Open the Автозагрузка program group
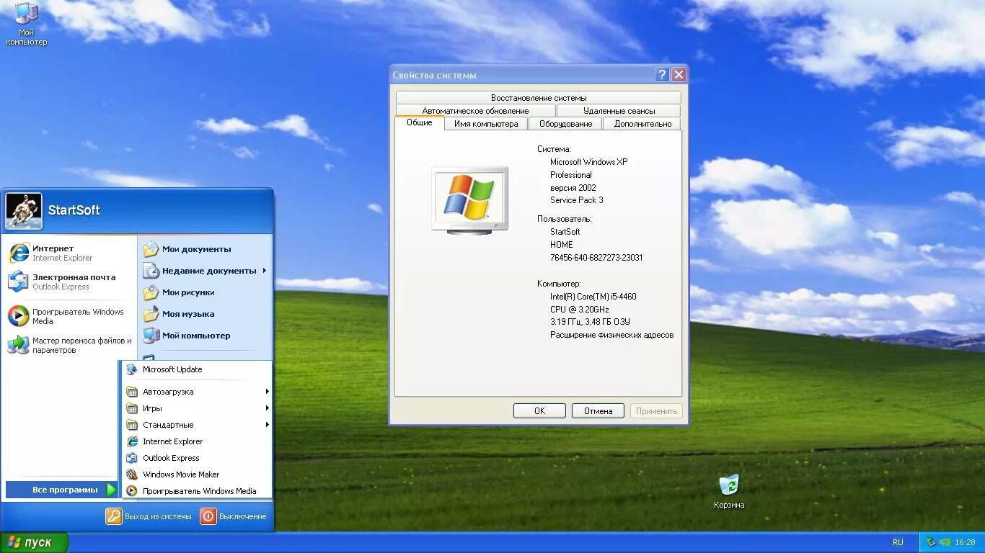Screen dimensions: 985x553 tap(197, 392)
